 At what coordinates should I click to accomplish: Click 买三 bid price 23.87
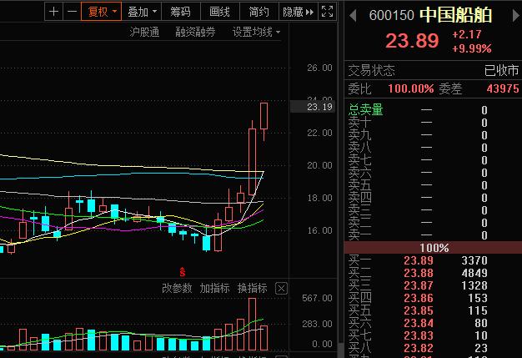point(419,285)
